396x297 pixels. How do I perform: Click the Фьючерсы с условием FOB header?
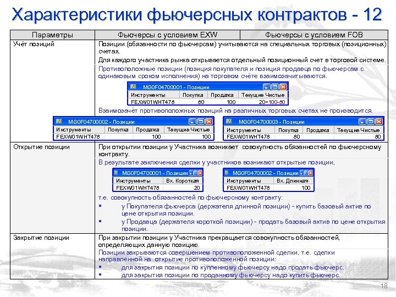(x=314, y=35)
